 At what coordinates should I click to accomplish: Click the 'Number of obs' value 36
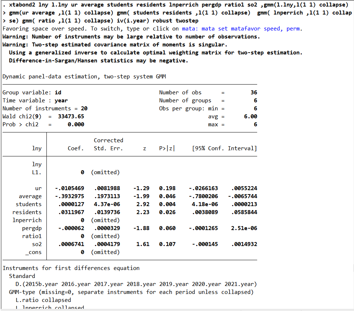coord(254,93)
